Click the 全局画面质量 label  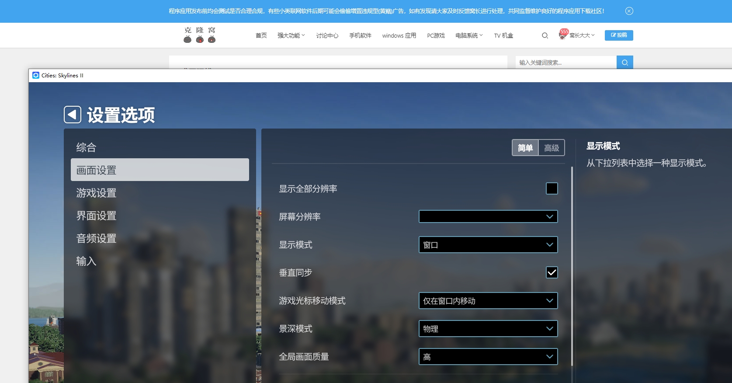click(x=304, y=356)
